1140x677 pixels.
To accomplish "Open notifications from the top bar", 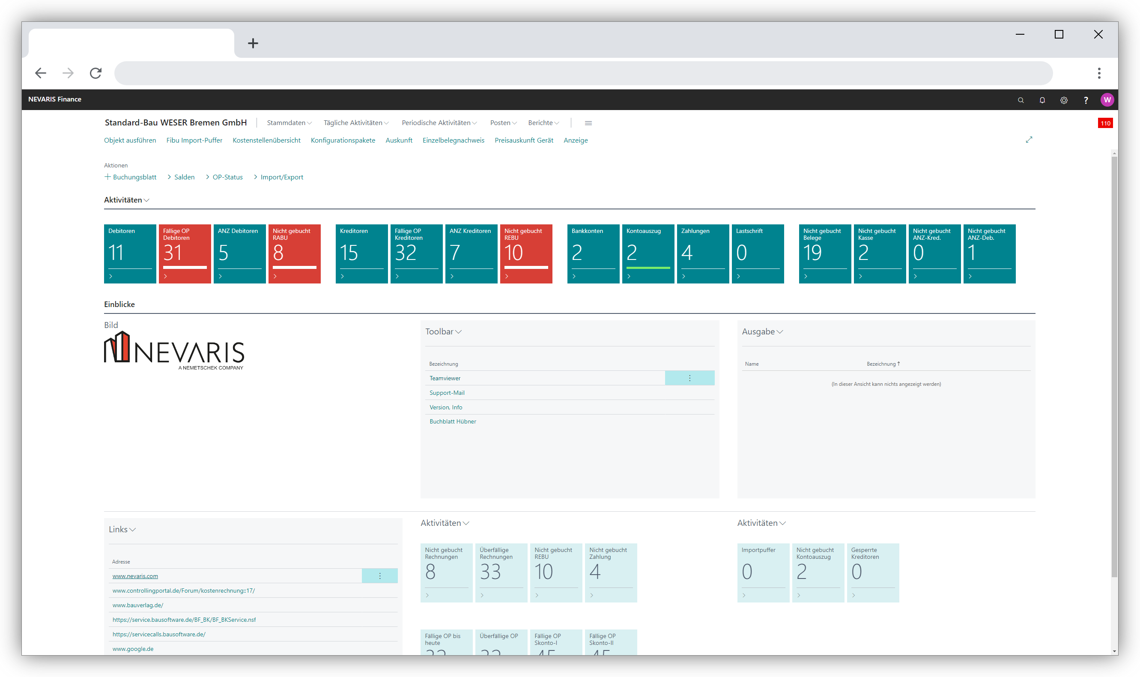I will [x=1042, y=100].
